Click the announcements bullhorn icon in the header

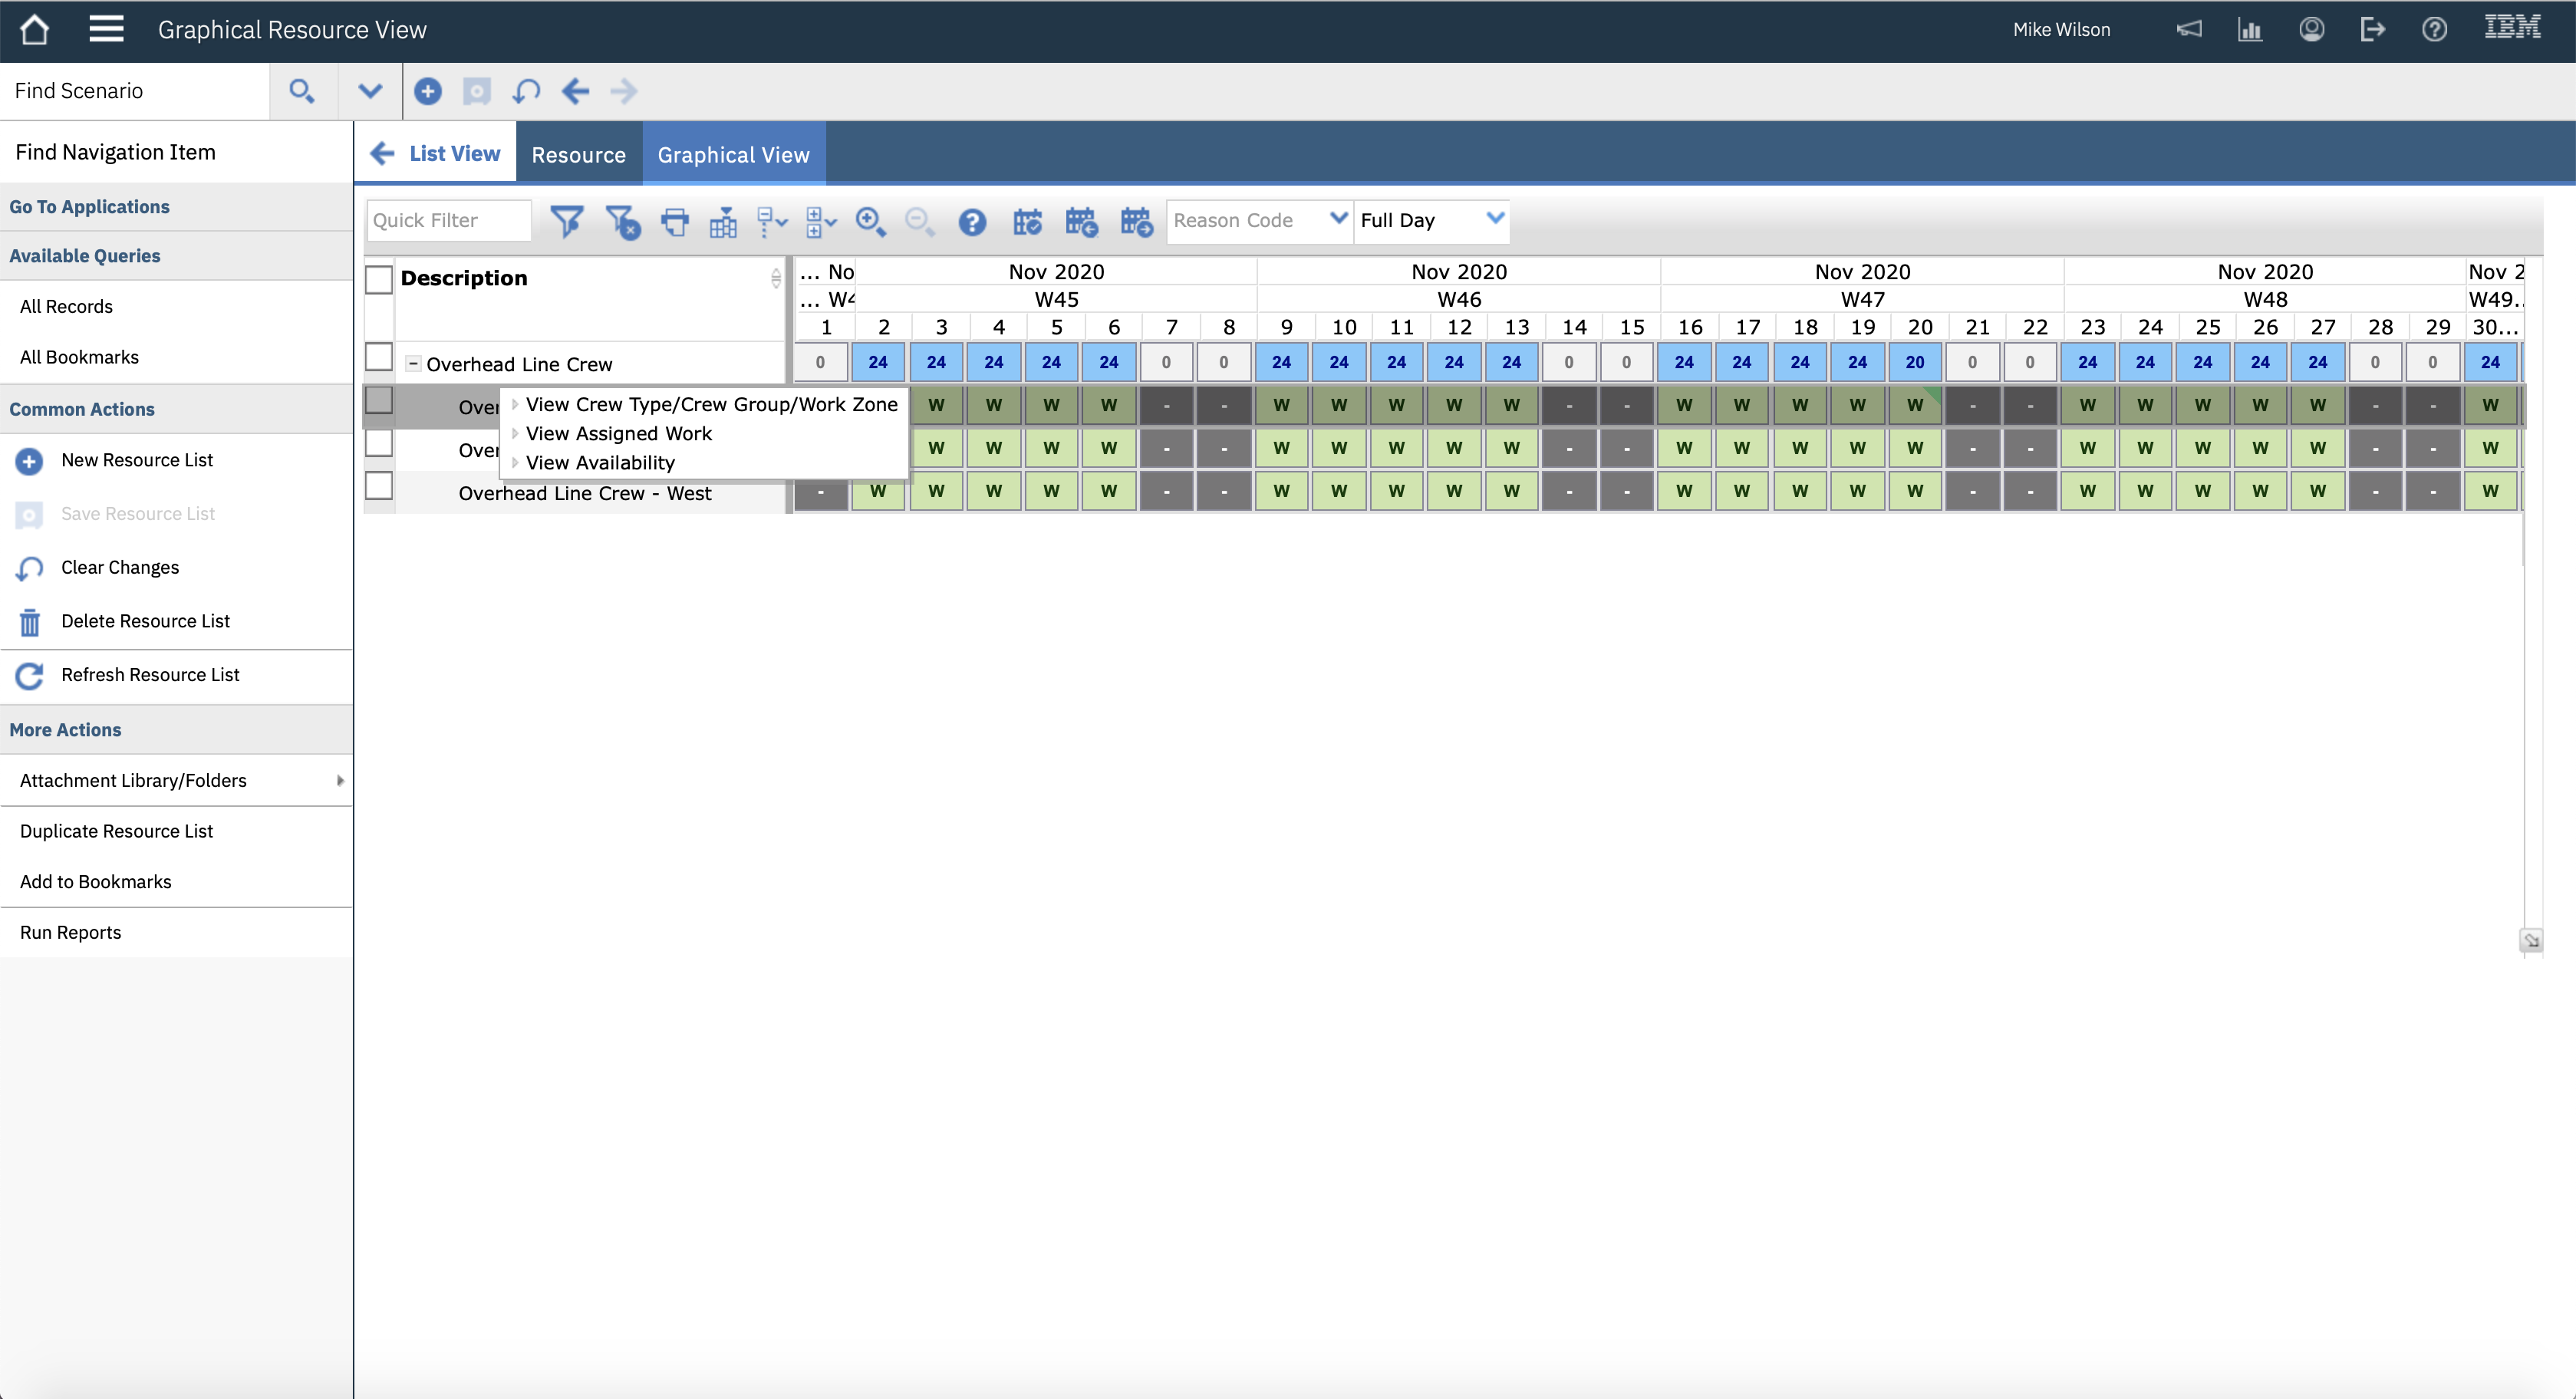point(2189,29)
